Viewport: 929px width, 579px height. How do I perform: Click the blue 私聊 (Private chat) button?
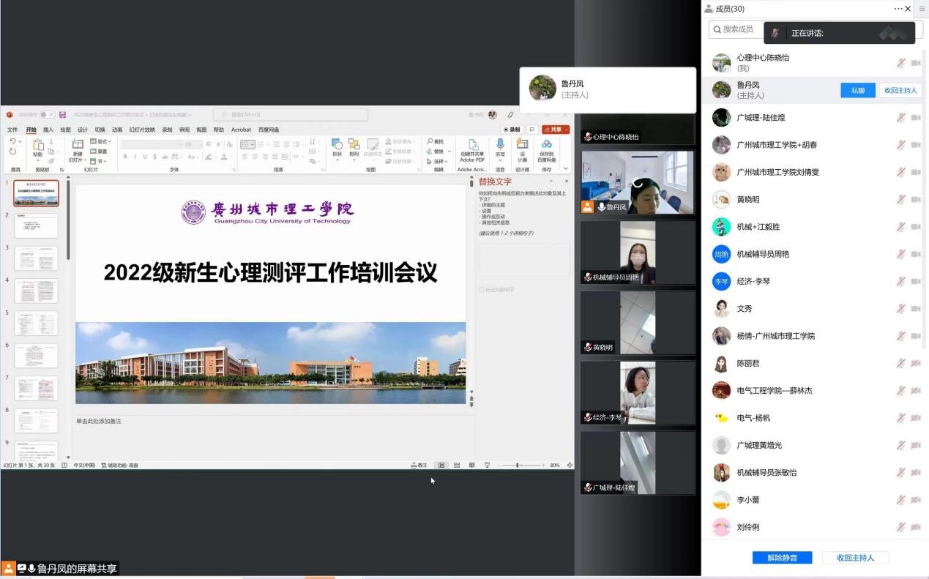pyautogui.click(x=857, y=91)
